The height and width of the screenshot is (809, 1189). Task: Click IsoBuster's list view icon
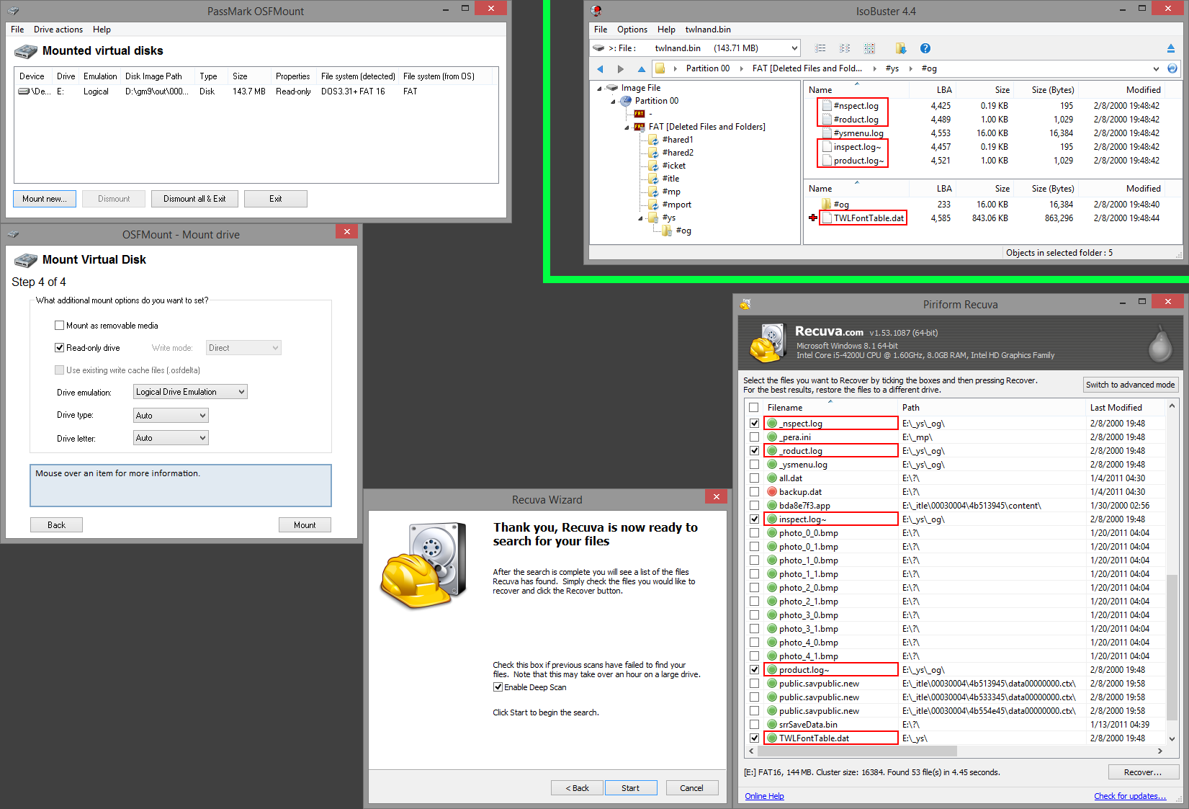pos(820,48)
